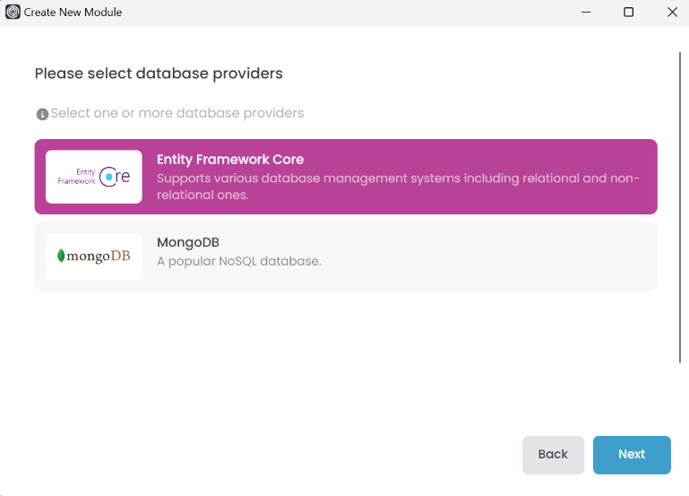Maximize the Create New Module window
The width and height of the screenshot is (689, 496).
point(628,13)
